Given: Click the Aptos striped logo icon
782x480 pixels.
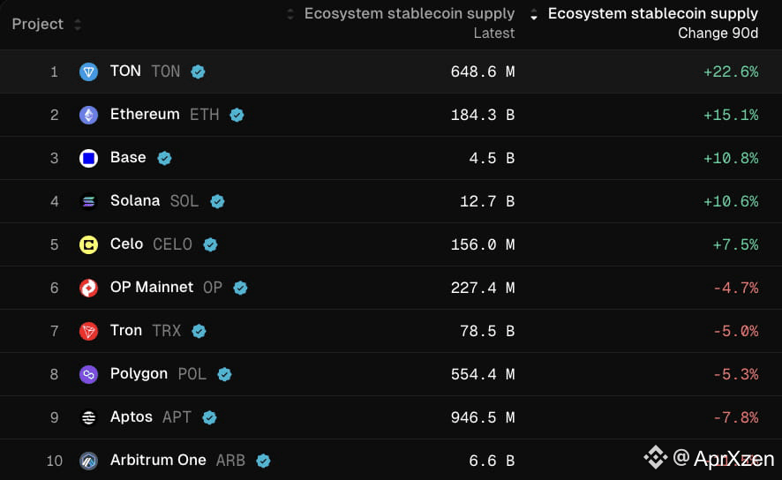Looking at the screenshot, I should click(89, 417).
